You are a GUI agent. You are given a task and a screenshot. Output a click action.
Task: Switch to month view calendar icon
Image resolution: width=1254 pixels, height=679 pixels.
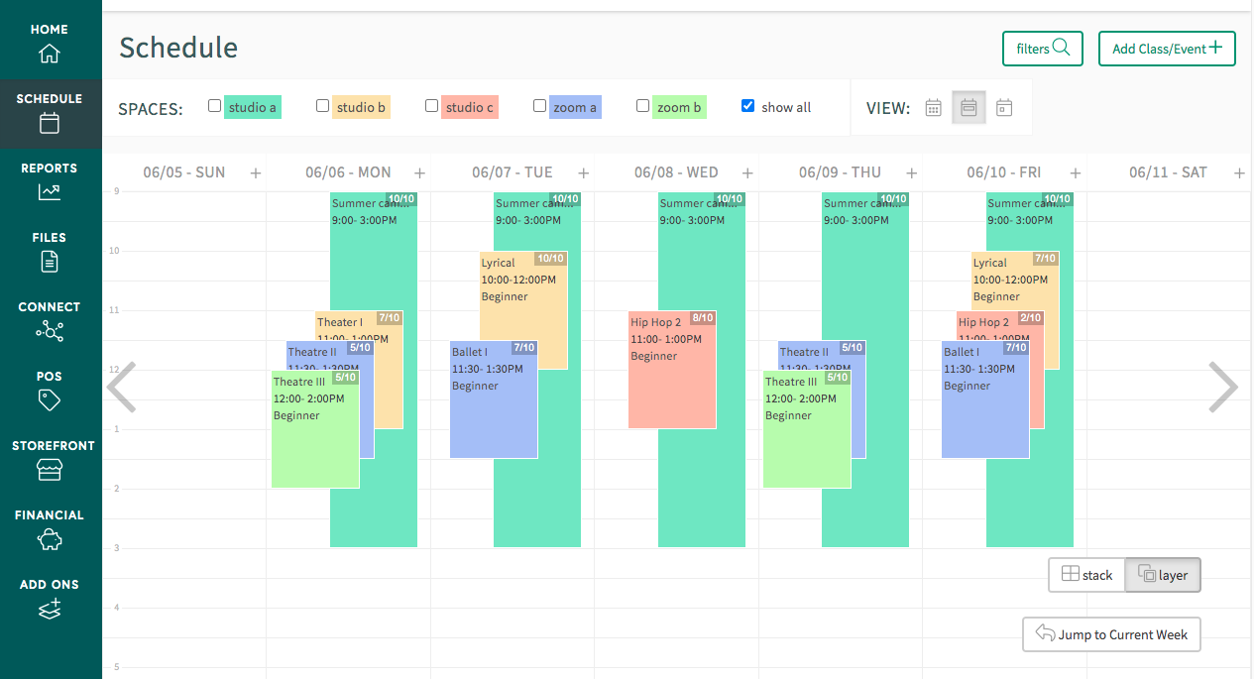click(x=933, y=107)
